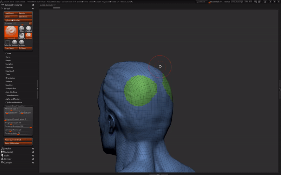
Task: Open the Stroke palette
Action: coord(7,148)
